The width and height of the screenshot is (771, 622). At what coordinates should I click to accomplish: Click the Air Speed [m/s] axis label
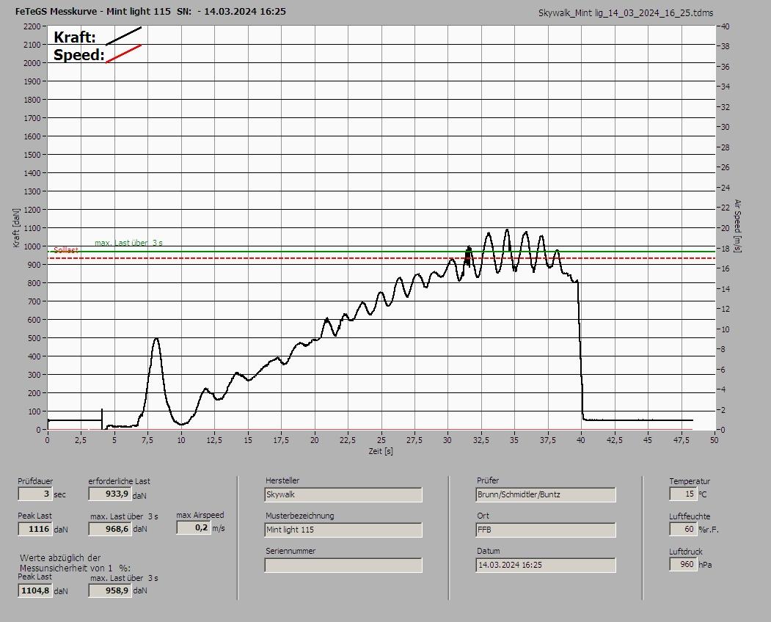point(737,226)
